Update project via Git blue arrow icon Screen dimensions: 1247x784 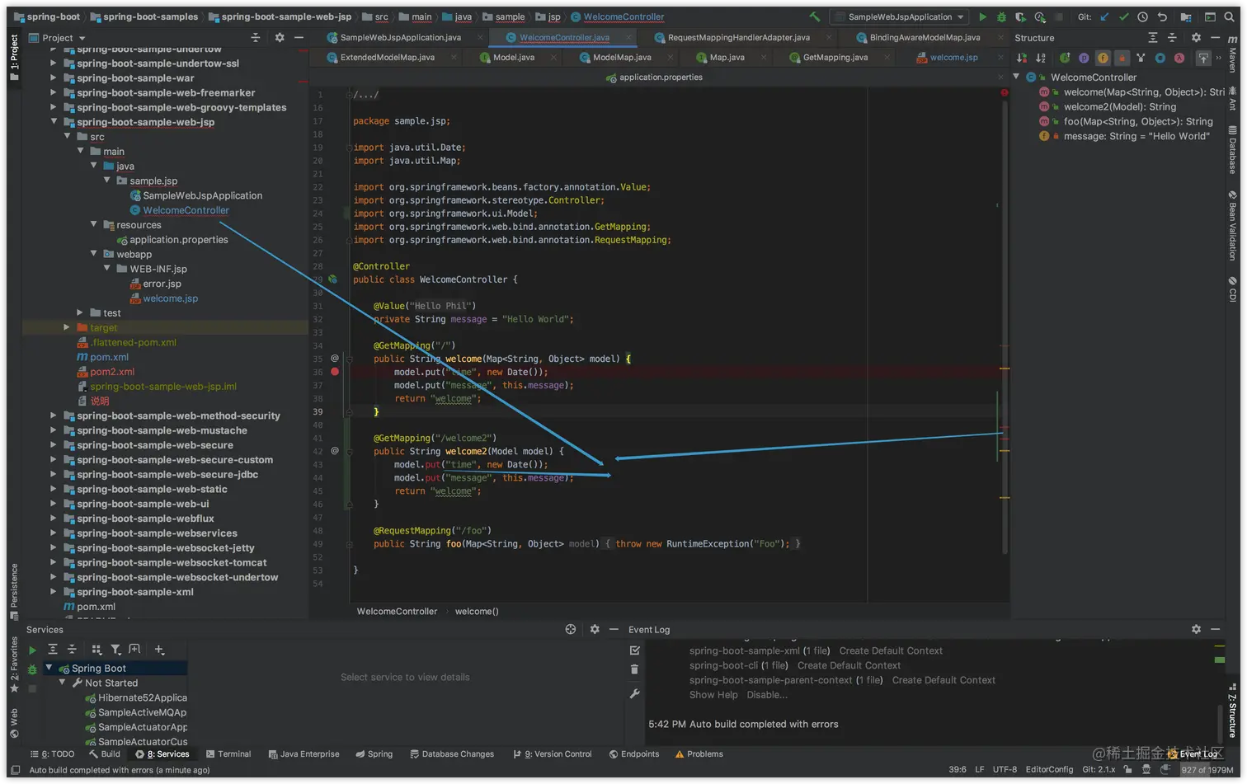click(x=1104, y=16)
